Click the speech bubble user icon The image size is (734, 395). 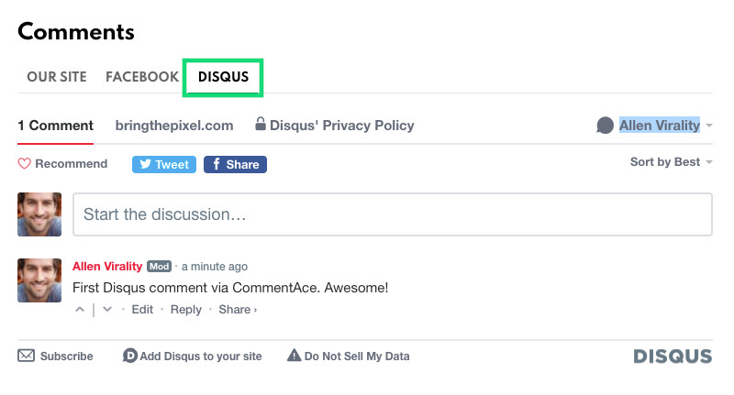(x=605, y=126)
